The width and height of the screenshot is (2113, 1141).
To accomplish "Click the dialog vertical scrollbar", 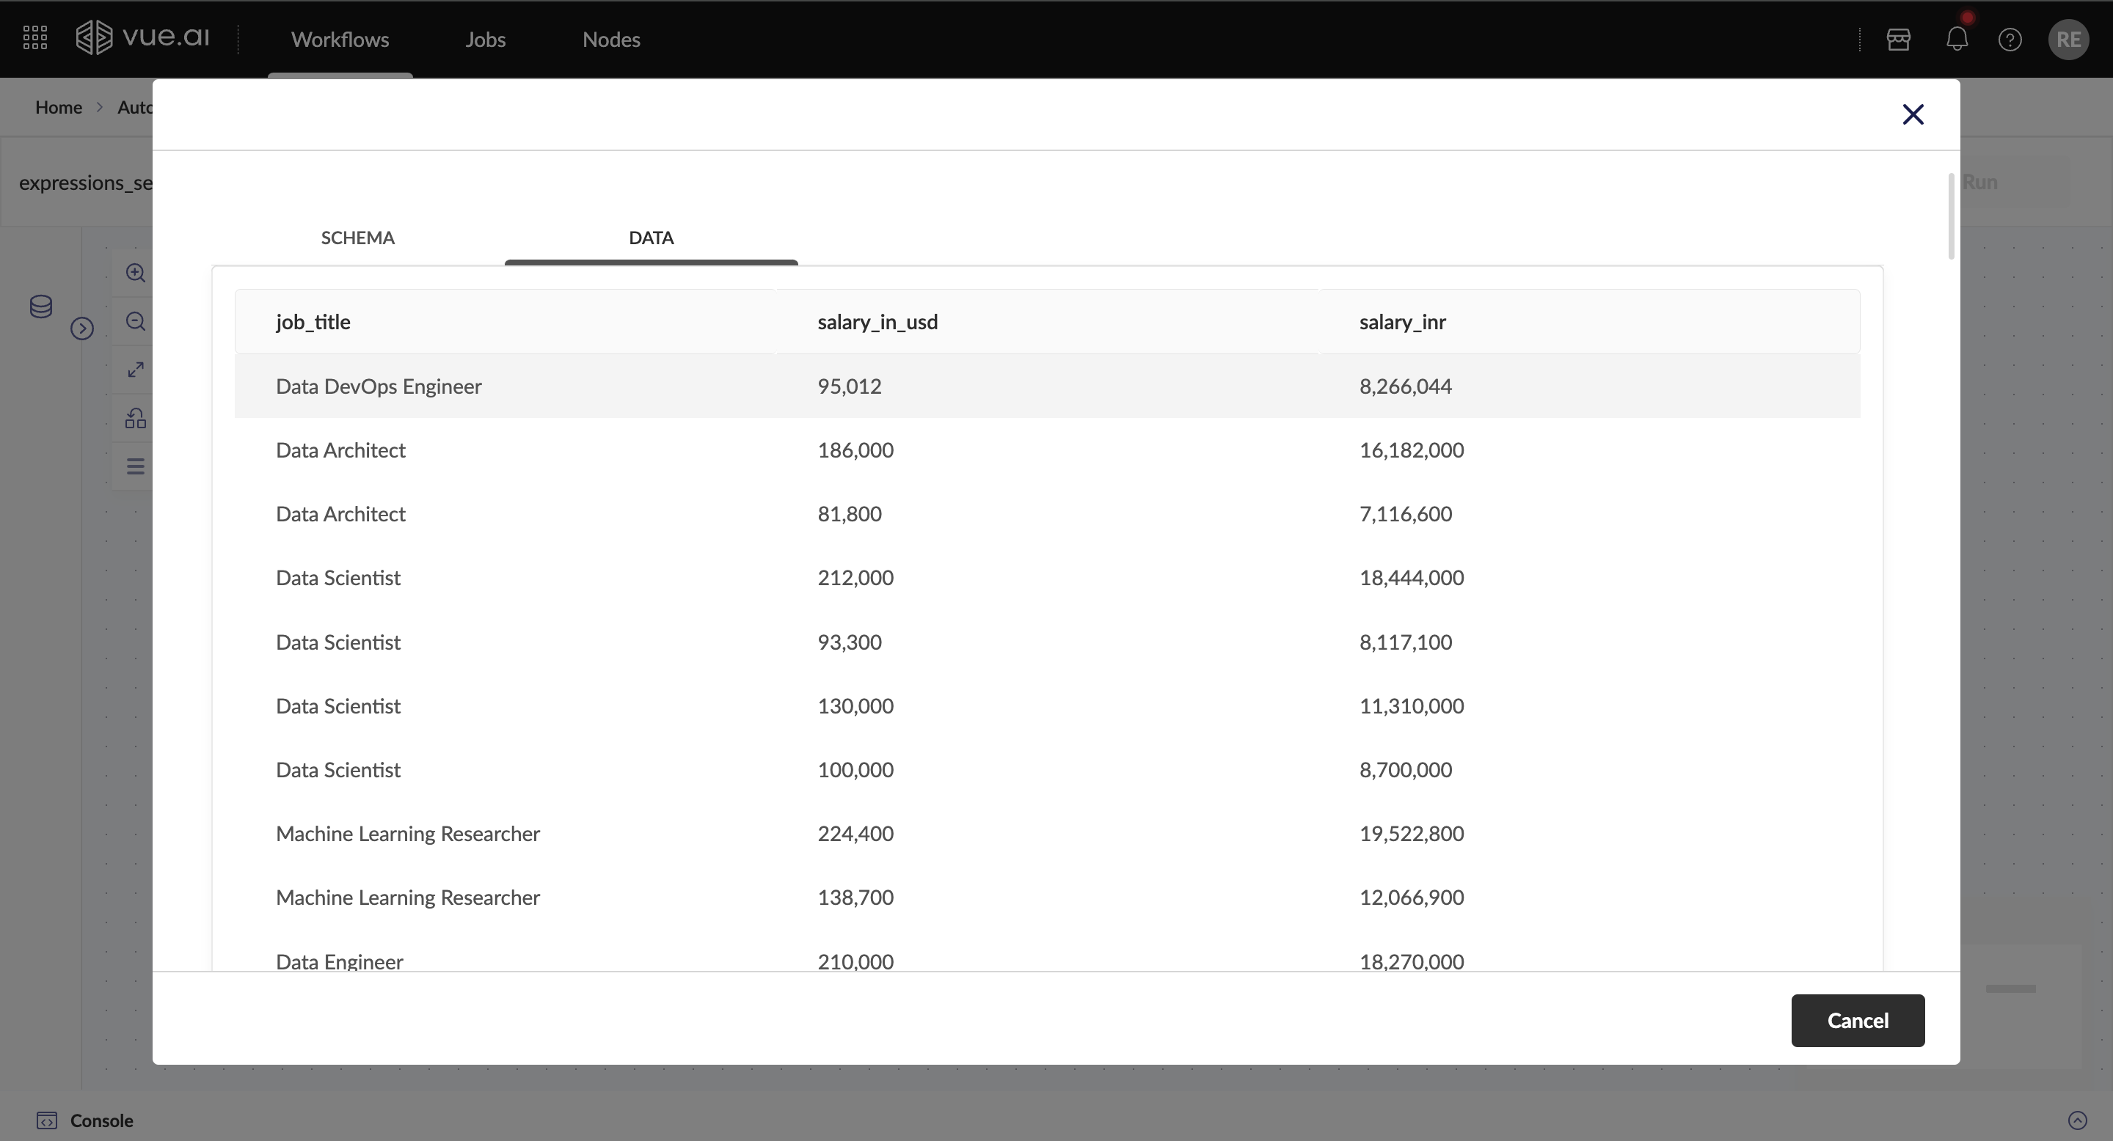I will (x=1951, y=216).
